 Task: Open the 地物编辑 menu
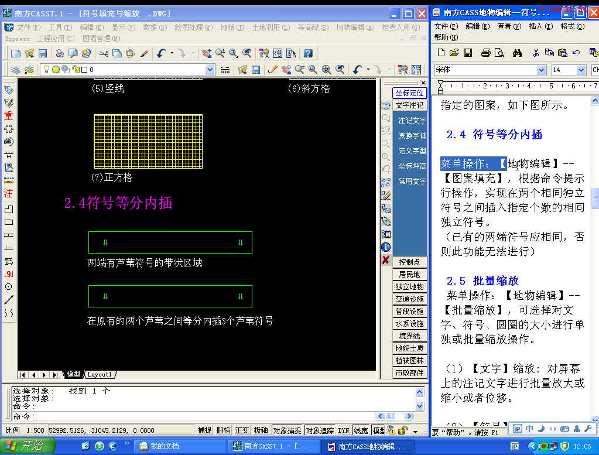click(x=351, y=28)
